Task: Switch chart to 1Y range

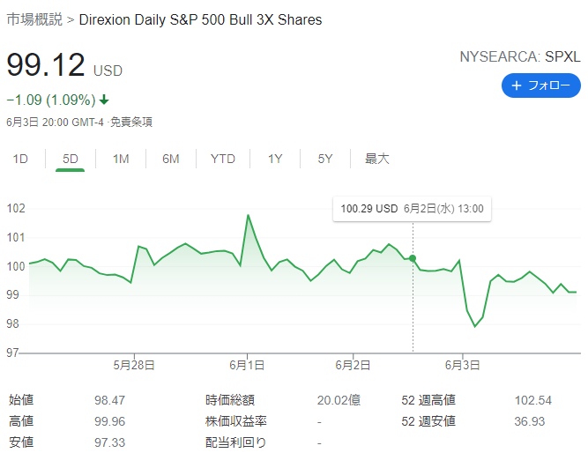Action: [x=275, y=159]
